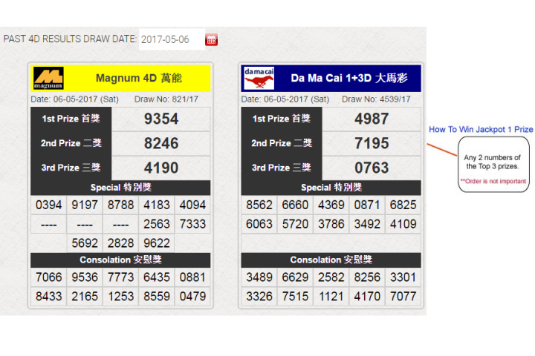The image size is (535, 356).
Task: Open the red calendar date picker icon
Action: [x=211, y=39]
